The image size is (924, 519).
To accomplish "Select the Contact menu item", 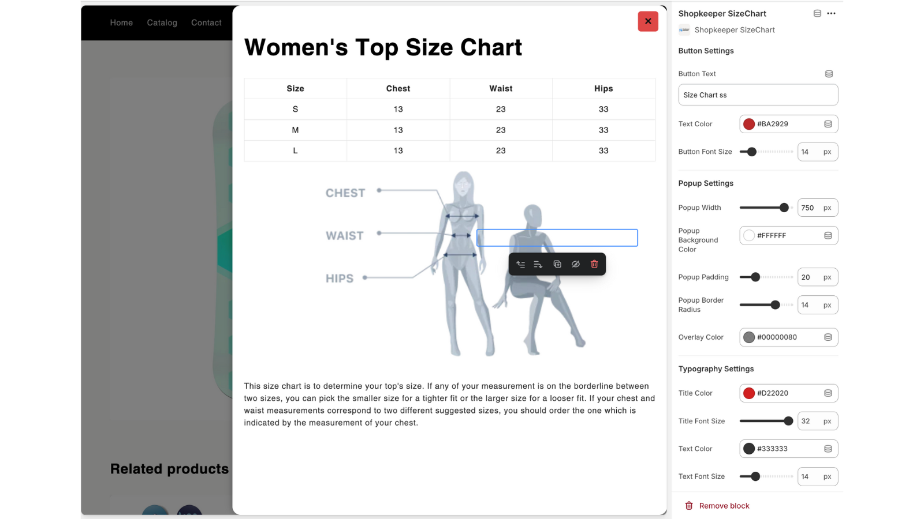I will (206, 22).
